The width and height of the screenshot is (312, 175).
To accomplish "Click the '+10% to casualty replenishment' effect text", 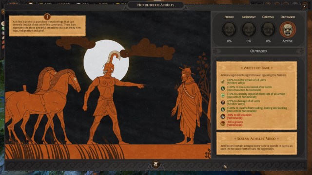I will 256,95.
